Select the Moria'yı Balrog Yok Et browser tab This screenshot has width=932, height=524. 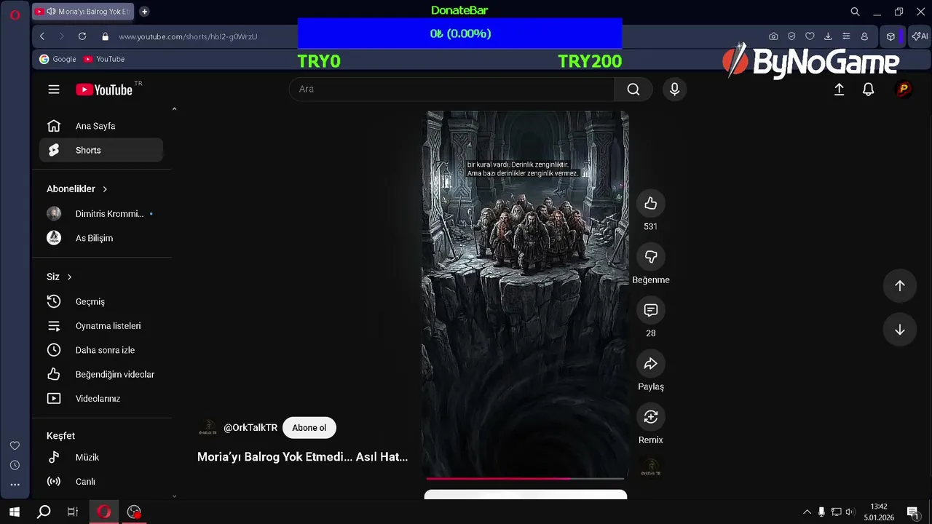(x=82, y=12)
